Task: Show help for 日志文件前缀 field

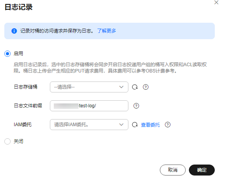Action: click(136, 106)
